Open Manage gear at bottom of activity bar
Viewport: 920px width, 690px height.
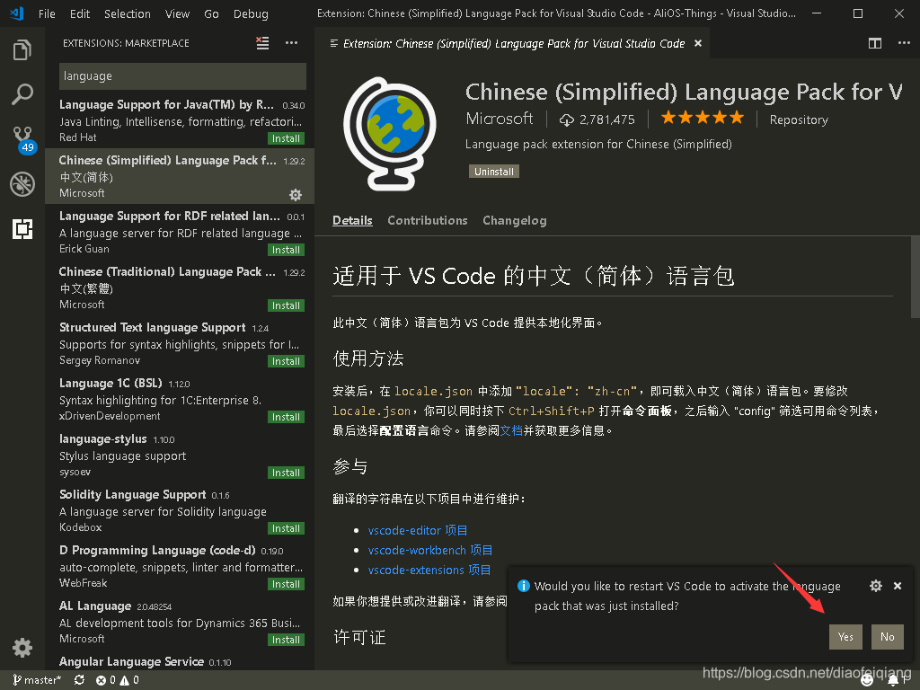pos(22,648)
